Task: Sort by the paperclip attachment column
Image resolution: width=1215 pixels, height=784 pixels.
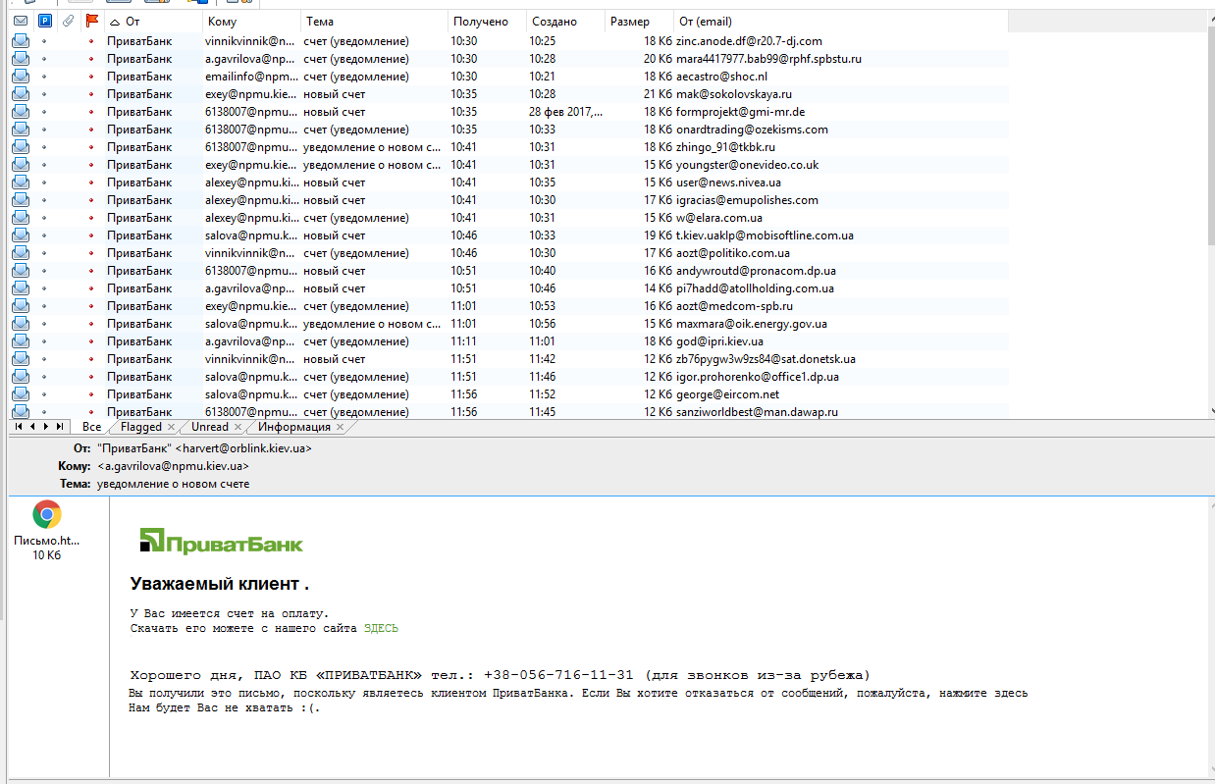Action: click(68, 21)
